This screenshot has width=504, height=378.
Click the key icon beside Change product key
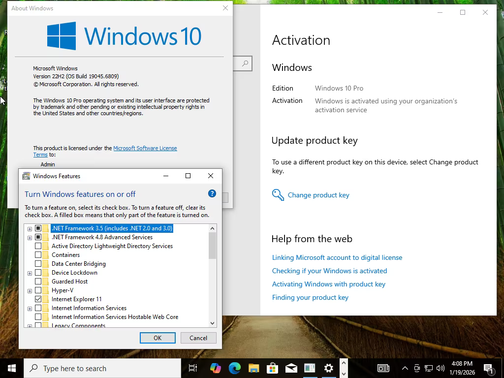(x=278, y=195)
